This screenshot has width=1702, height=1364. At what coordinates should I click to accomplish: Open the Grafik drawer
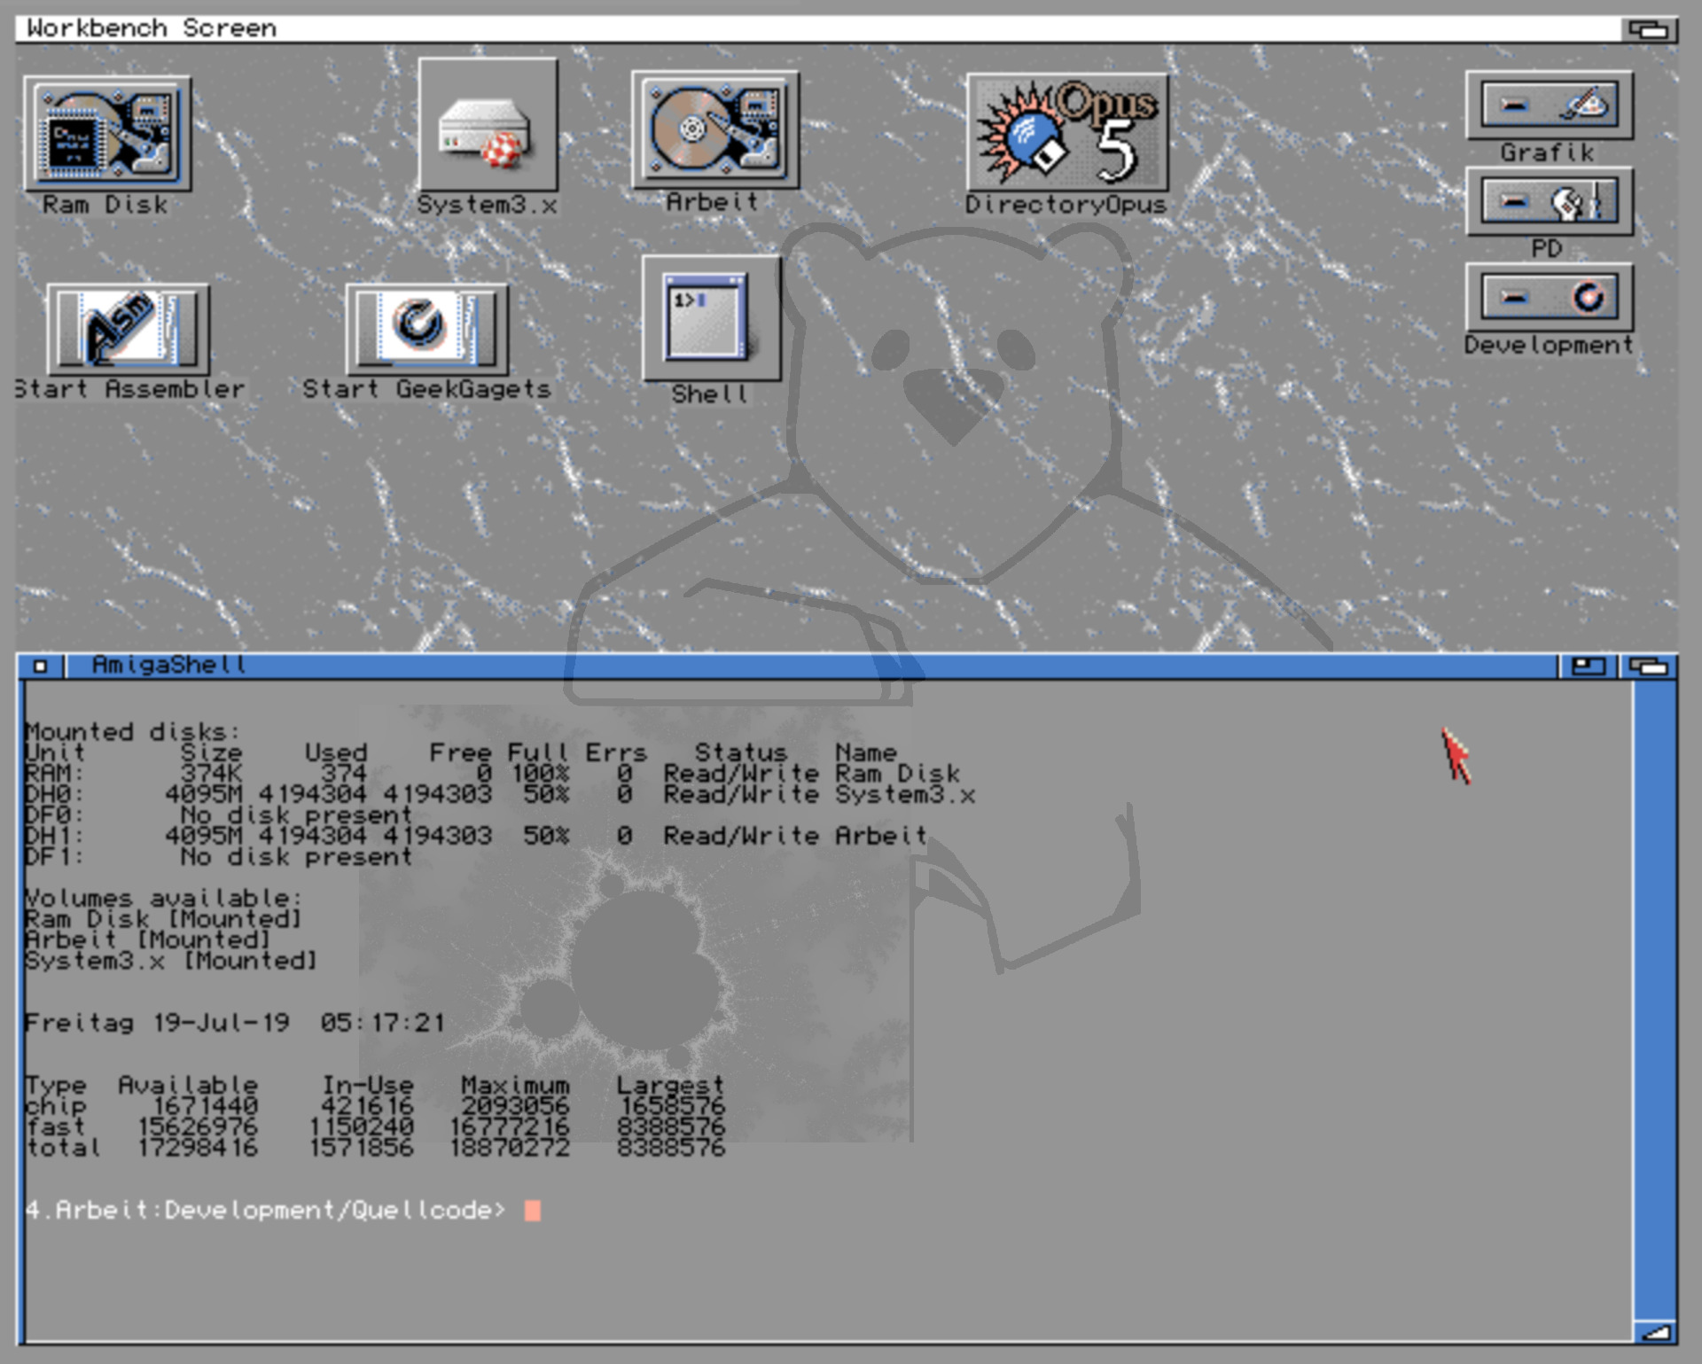tap(1550, 106)
